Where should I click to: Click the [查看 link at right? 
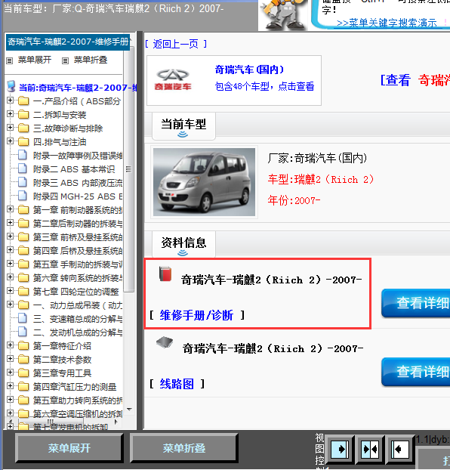tap(395, 80)
